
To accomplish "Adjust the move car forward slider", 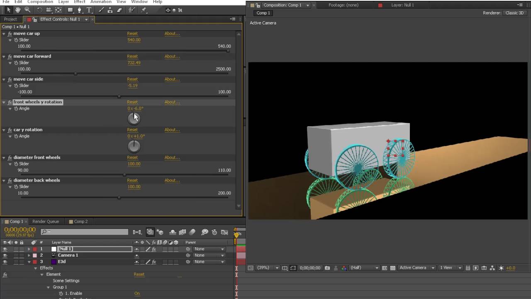I will pyautogui.click(x=76, y=74).
